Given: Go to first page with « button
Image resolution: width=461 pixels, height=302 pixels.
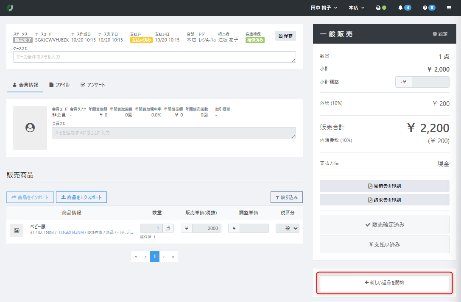Looking at the screenshot, I should 136,257.
